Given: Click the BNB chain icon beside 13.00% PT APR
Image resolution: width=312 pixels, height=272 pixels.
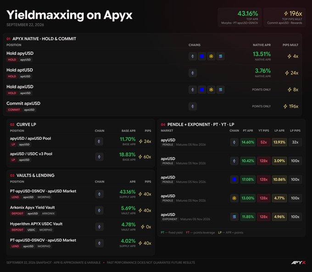Looking at the screenshot, I should (234, 198).
